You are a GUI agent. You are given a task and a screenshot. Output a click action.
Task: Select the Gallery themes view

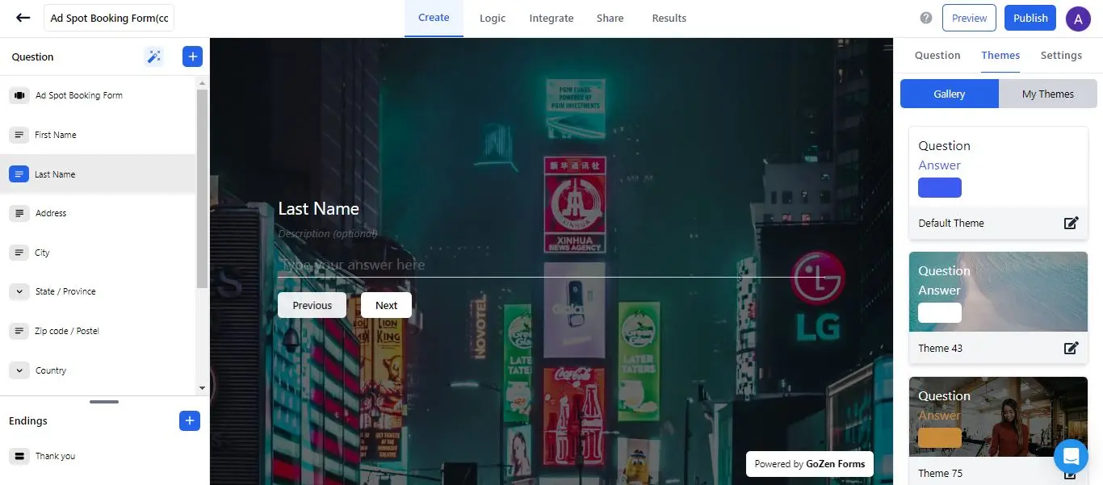pyautogui.click(x=950, y=94)
